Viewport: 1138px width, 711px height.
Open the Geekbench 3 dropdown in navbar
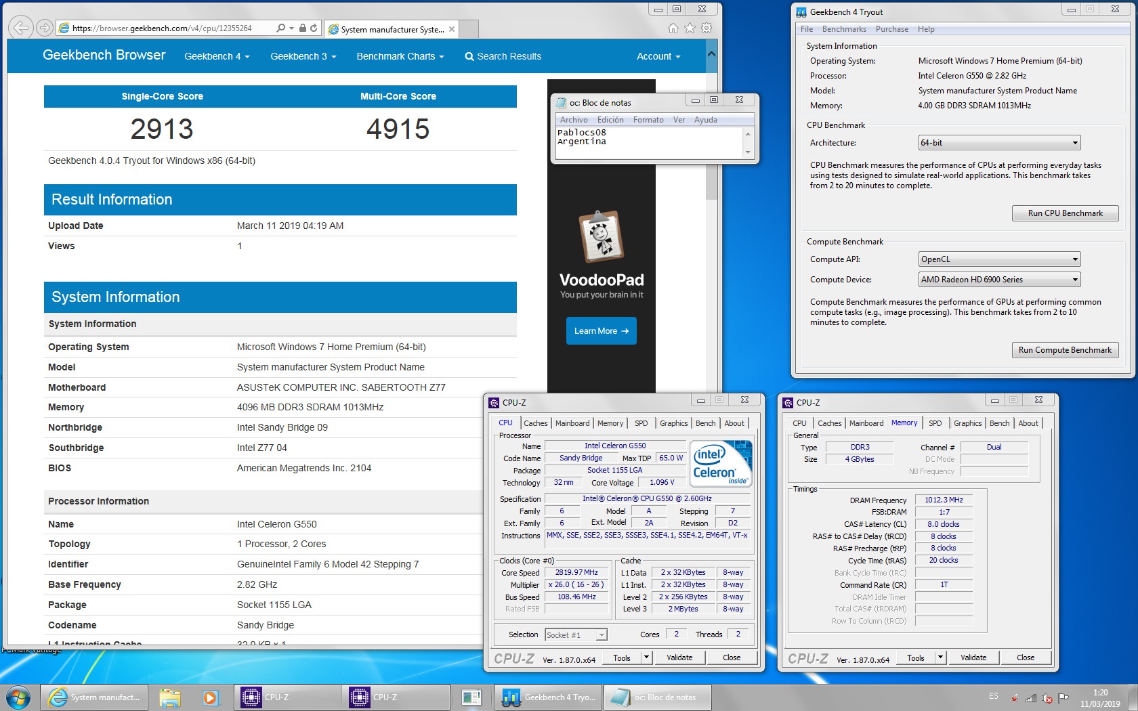click(303, 56)
